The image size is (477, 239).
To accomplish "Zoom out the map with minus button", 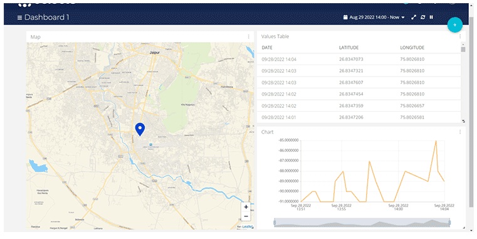I will click(246, 216).
